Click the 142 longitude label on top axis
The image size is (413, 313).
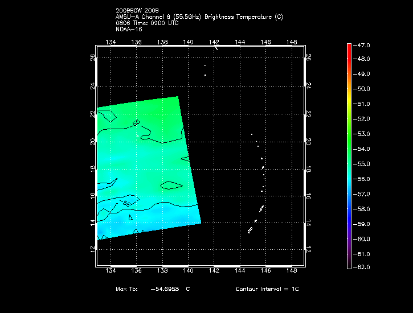[214, 42]
